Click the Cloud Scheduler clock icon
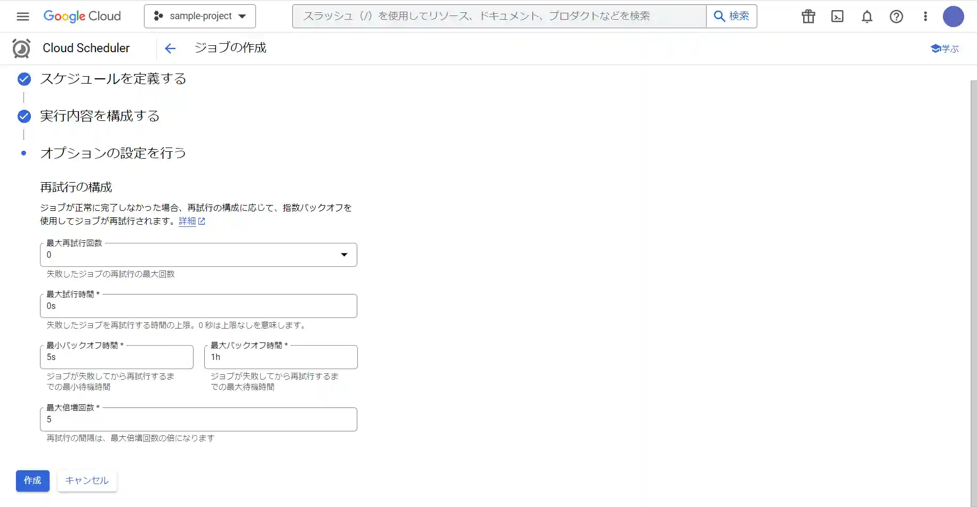977x507 pixels. (x=21, y=48)
